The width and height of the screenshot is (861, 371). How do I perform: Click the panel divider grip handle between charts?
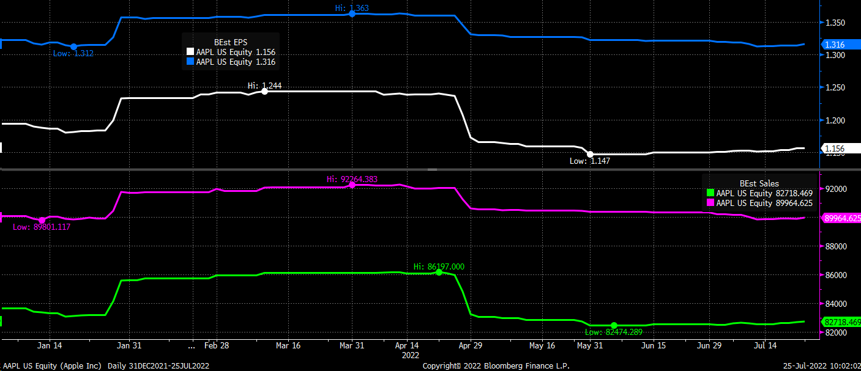[x=432, y=169]
